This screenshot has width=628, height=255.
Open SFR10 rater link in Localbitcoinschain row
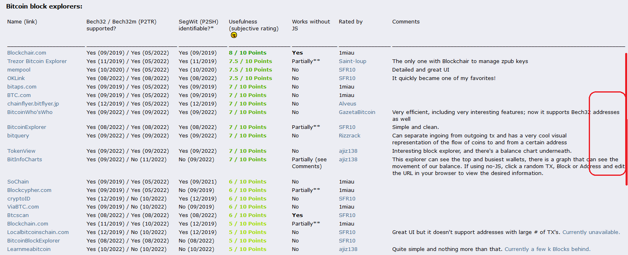coord(347,232)
